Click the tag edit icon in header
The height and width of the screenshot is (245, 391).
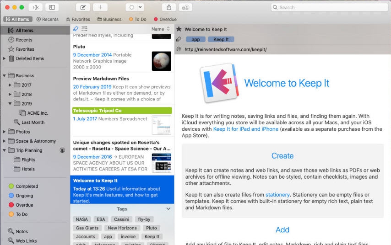coord(179,39)
